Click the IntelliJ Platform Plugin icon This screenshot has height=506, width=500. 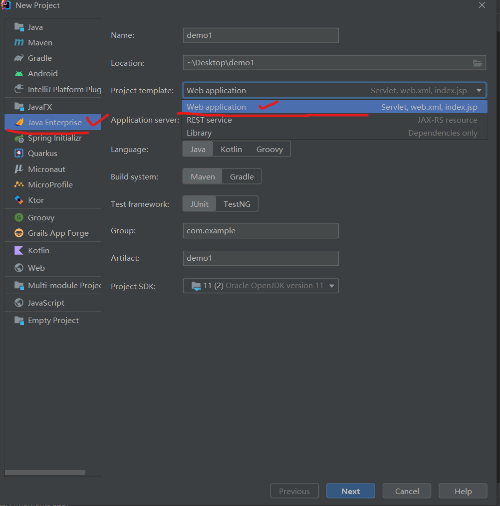click(x=19, y=89)
